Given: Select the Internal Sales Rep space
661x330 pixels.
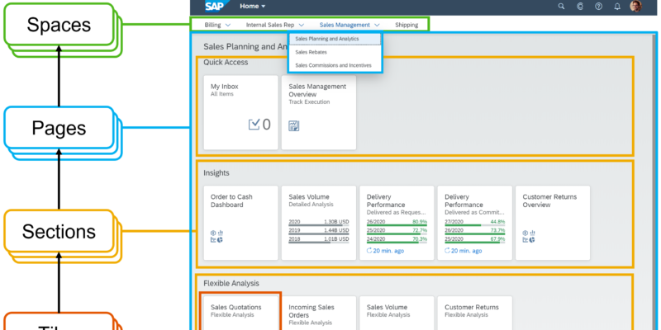Looking at the screenshot, I should (x=270, y=25).
